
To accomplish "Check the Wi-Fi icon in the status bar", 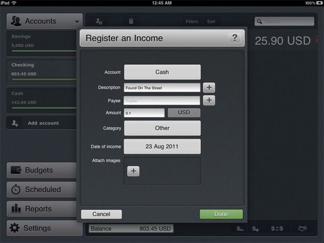I will [14, 3].
